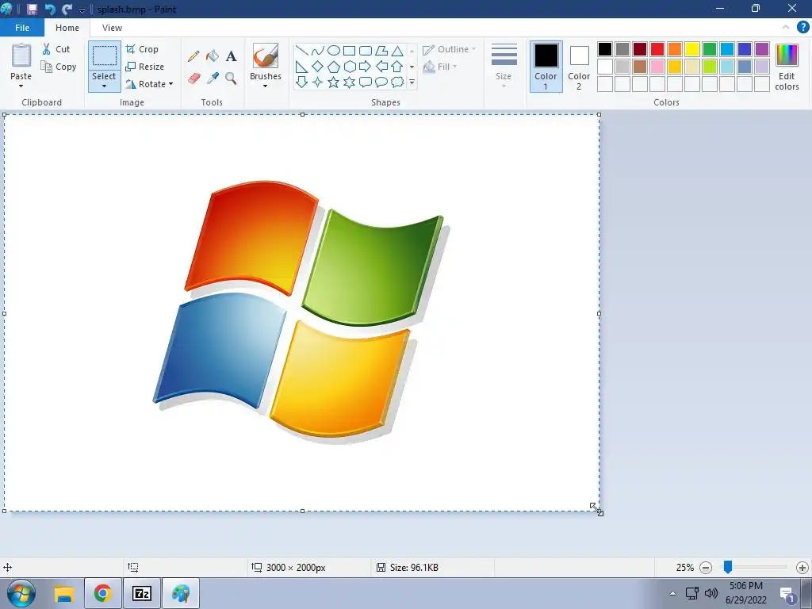Zoom out with the minus button
The width and height of the screenshot is (812, 609).
coord(705,568)
